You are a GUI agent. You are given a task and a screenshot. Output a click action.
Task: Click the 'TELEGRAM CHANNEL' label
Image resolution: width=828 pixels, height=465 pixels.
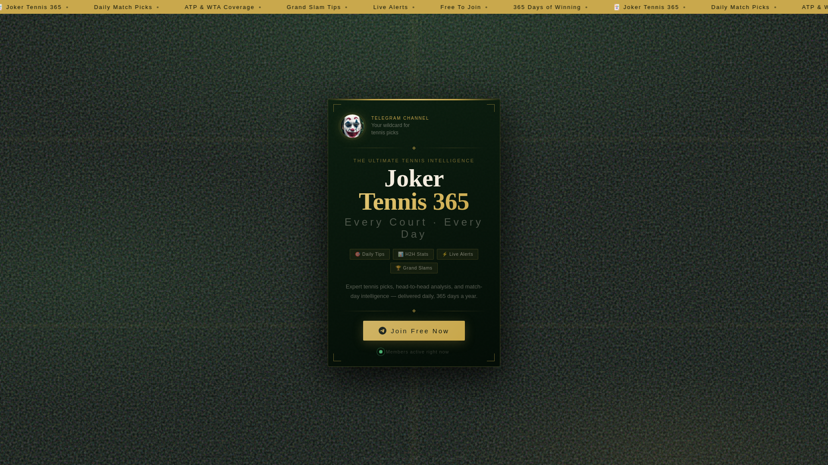(x=400, y=118)
